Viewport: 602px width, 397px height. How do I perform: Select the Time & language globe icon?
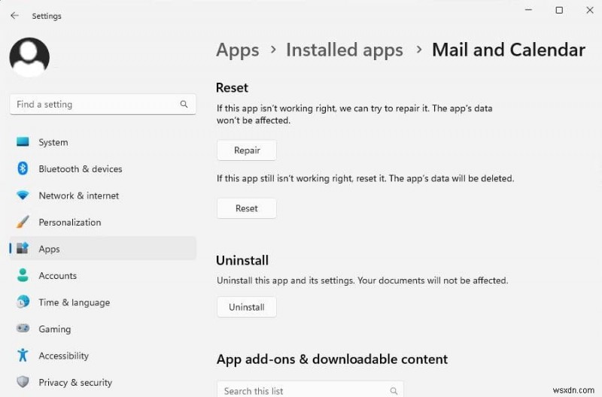(23, 302)
